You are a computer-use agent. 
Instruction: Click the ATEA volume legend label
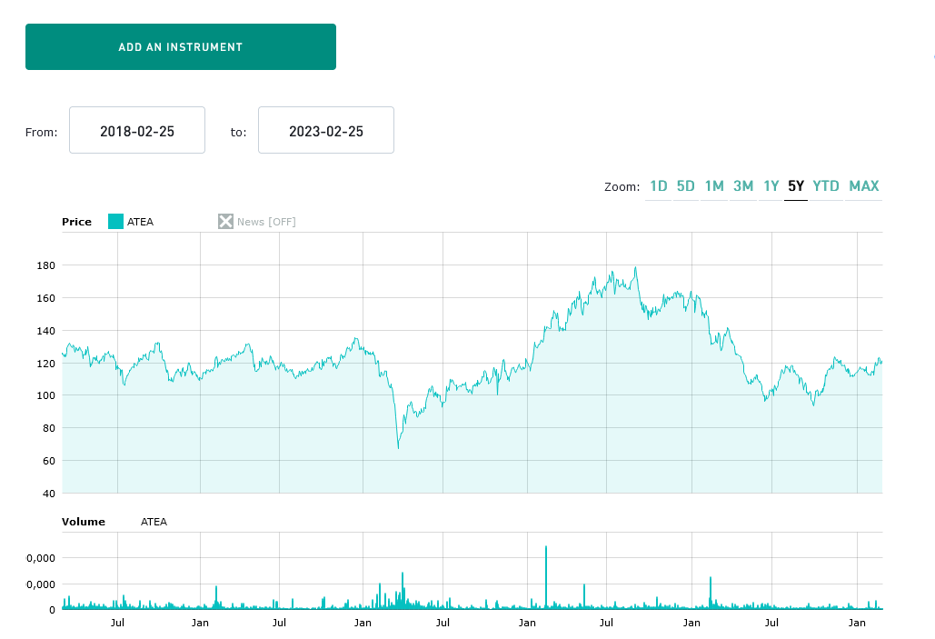point(154,522)
